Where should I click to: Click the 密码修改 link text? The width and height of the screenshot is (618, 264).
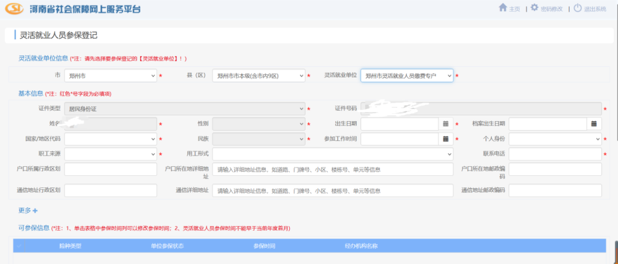coord(552,9)
